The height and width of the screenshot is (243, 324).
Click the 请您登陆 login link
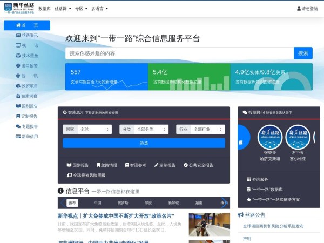[307, 9]
